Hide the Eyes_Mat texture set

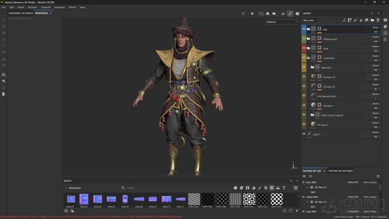(x=303, y=182)
